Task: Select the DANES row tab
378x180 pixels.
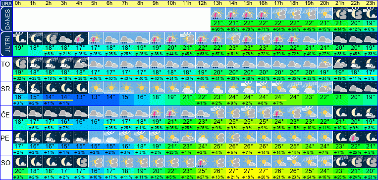Action: click(6, 19)
